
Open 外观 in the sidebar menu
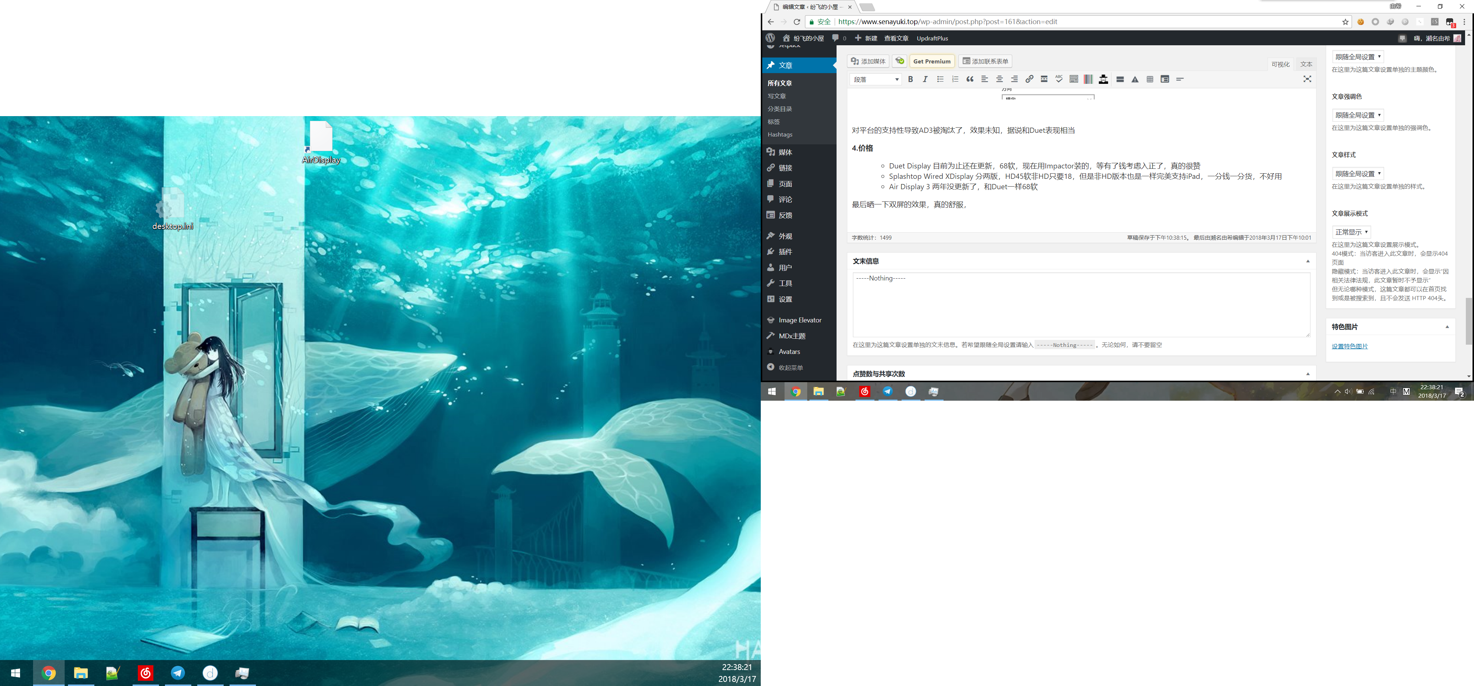tap(799, 236)
